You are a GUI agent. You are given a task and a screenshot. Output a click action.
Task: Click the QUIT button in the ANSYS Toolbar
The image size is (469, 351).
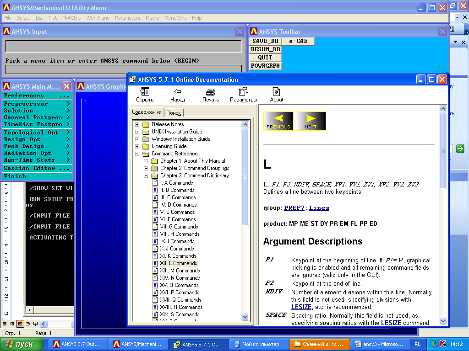tap(265, 57)
